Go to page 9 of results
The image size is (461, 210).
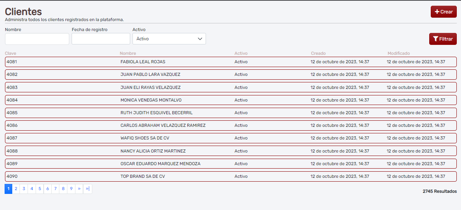(71, 189)
